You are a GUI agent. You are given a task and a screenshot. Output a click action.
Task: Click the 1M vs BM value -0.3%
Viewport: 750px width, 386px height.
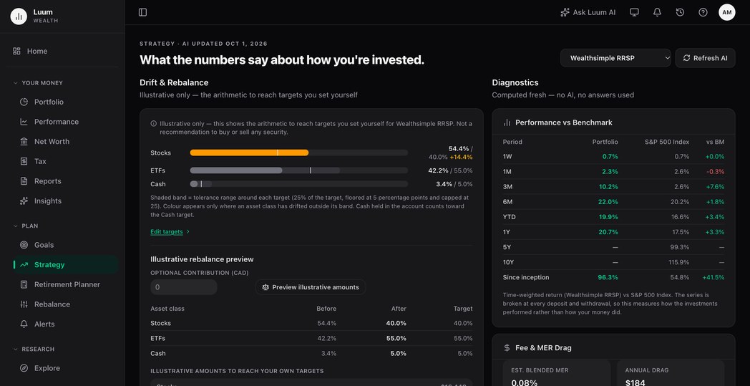coord(716,171)
